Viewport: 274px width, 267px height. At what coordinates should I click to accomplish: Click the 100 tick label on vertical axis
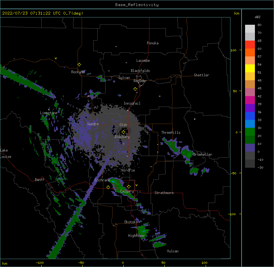[x=233, y=50]
